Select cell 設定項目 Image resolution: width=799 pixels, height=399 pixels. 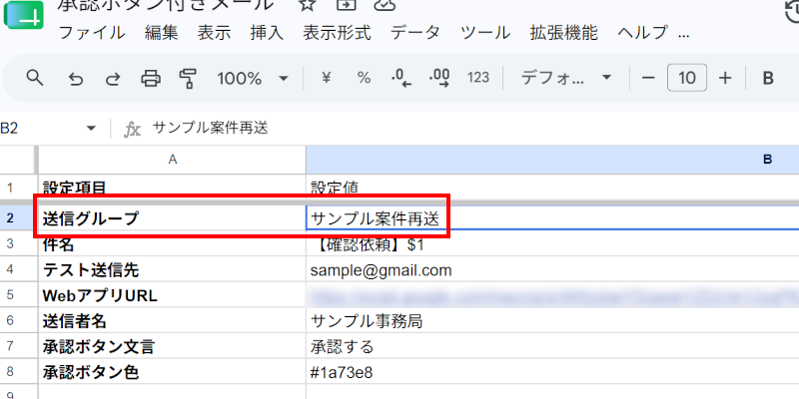[x=172, y=187]
